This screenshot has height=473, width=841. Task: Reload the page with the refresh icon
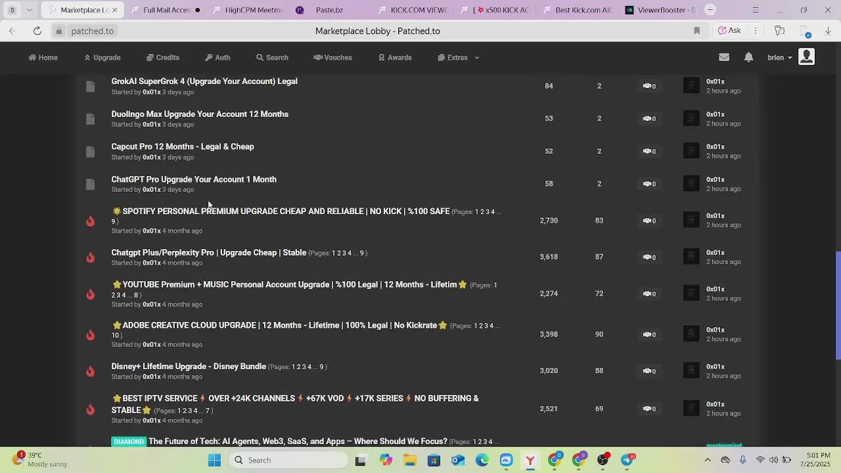point(37,31)
